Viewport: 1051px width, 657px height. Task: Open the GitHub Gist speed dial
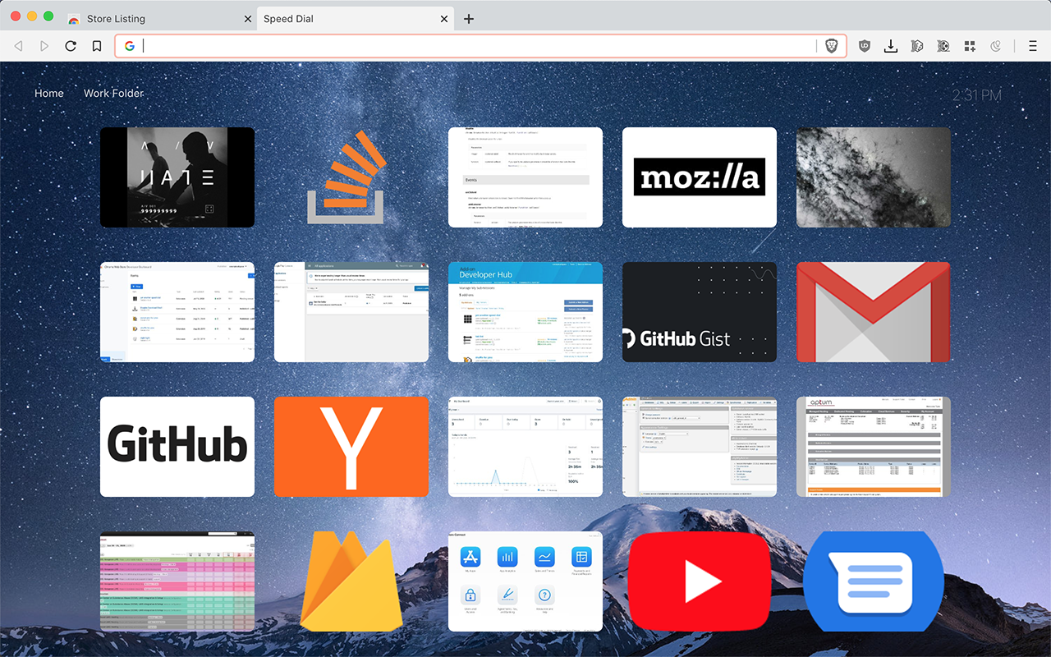click(700, 312)
